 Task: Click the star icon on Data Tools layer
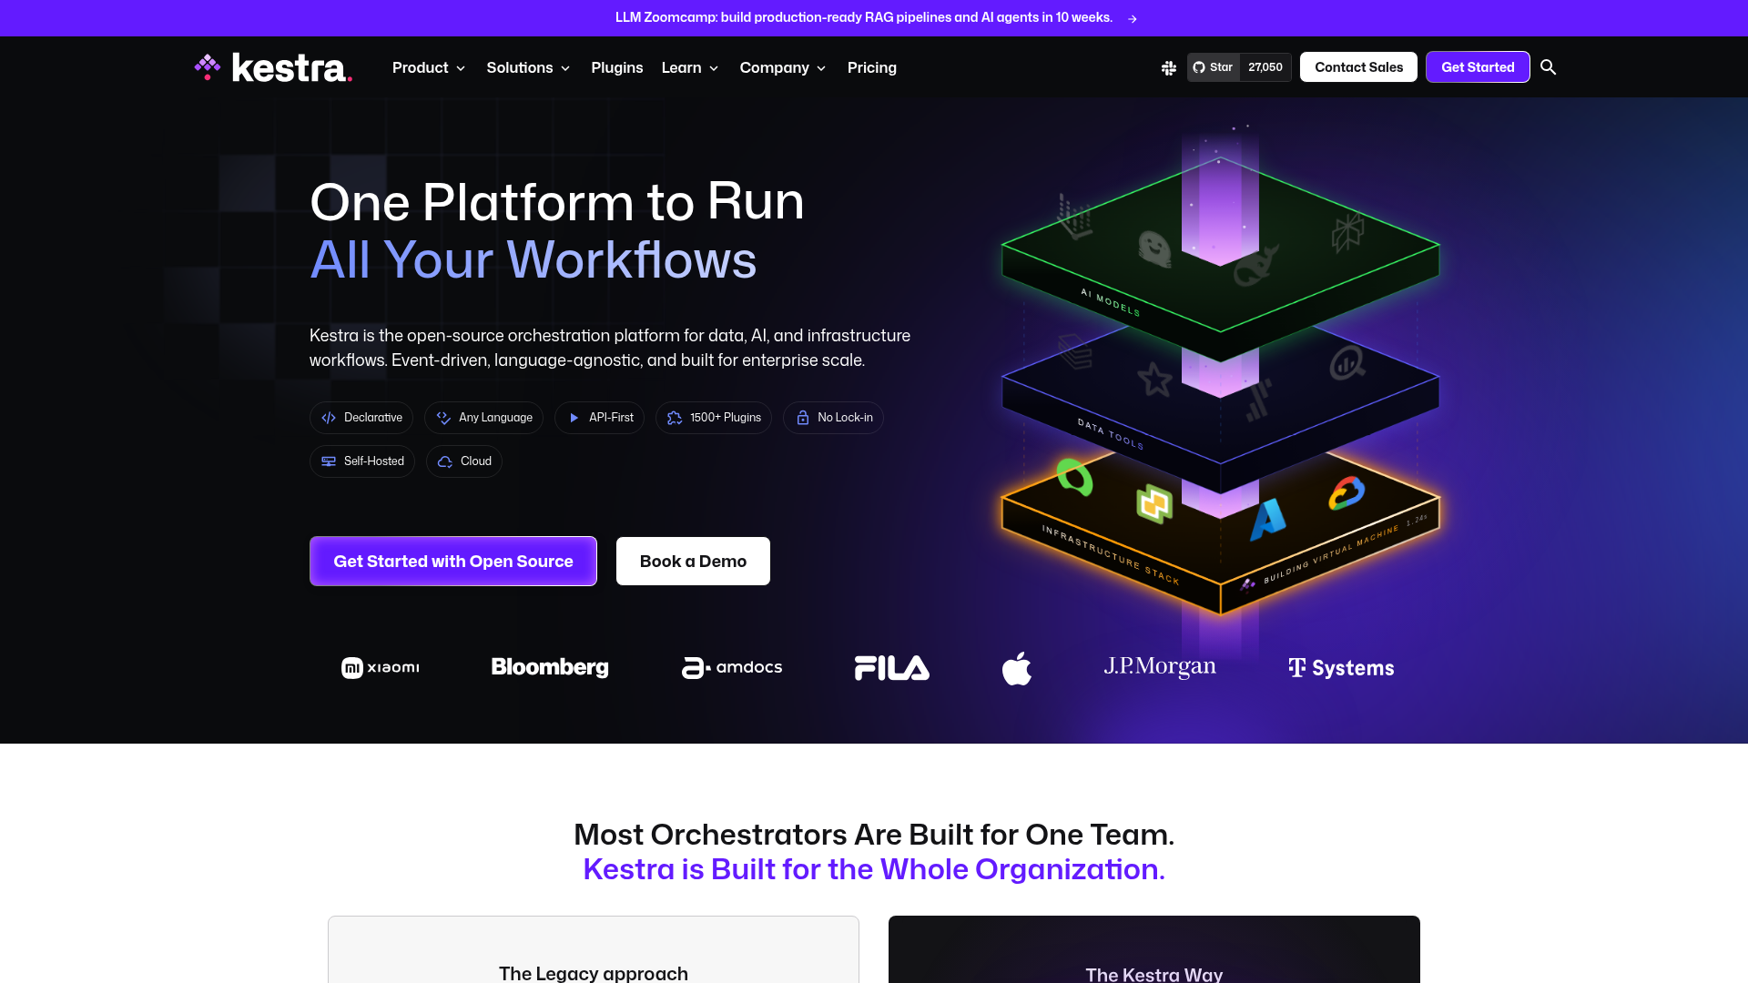coord(1155,380)
